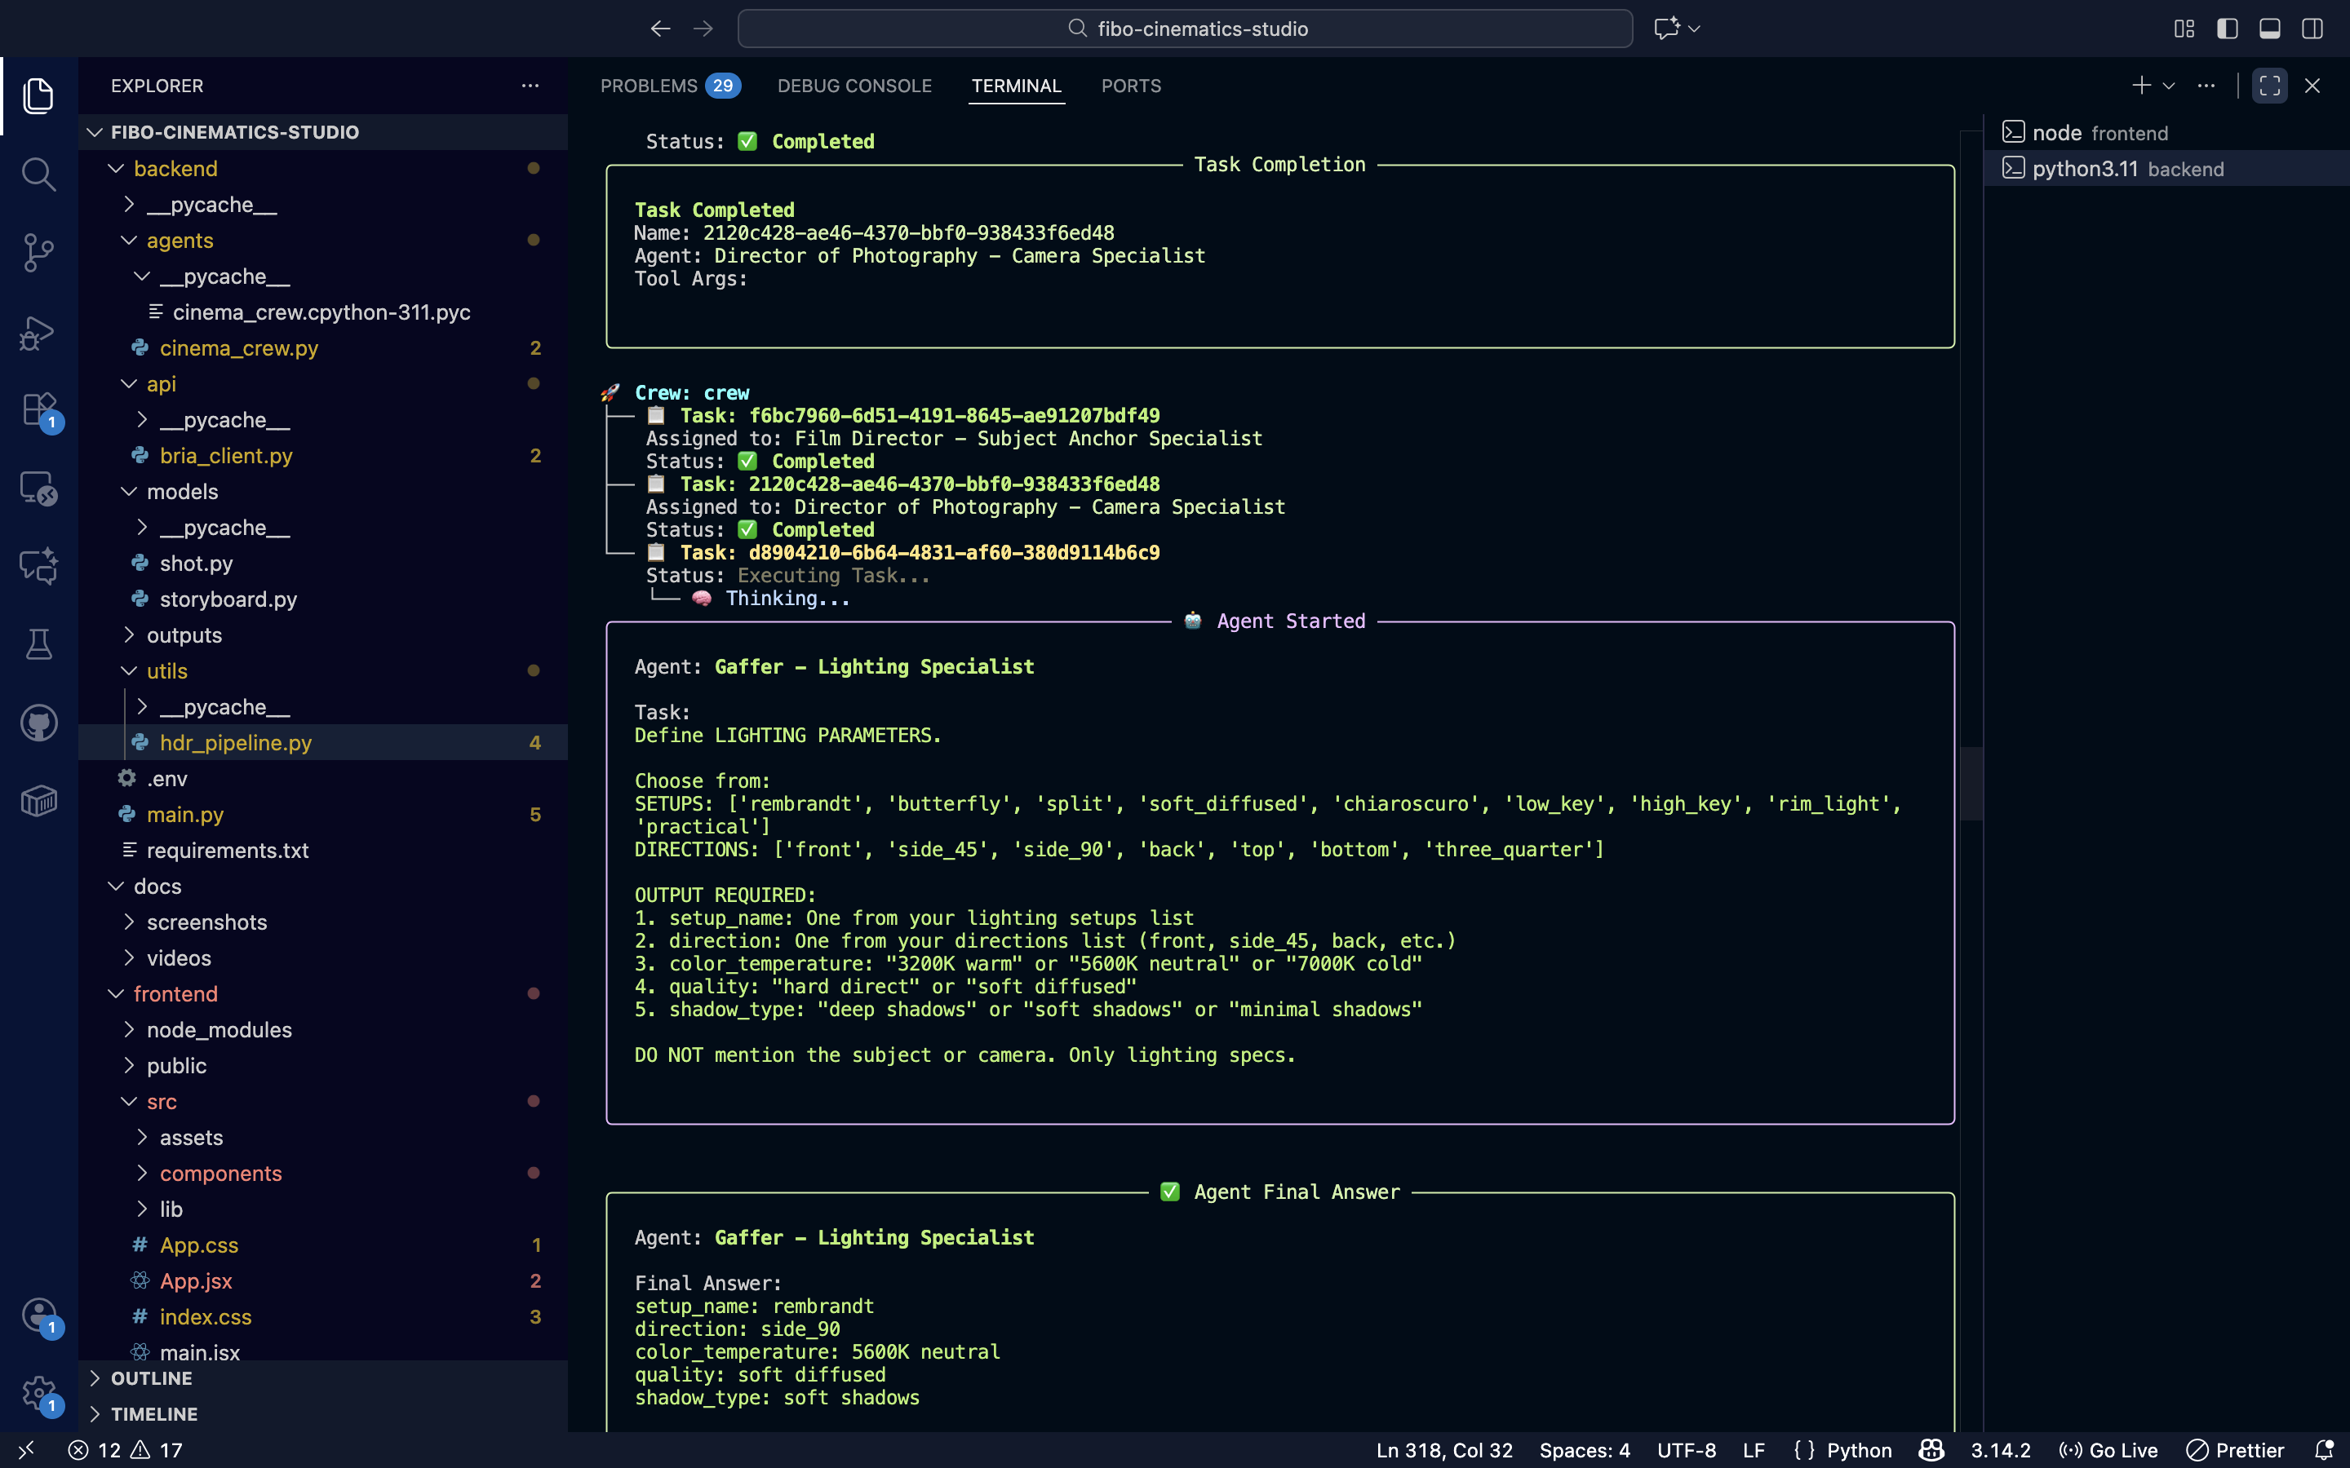The image size is (2350, 1468).
Task: Toggle the bottom Panel visibility
Action: [x=2269, y=29]
